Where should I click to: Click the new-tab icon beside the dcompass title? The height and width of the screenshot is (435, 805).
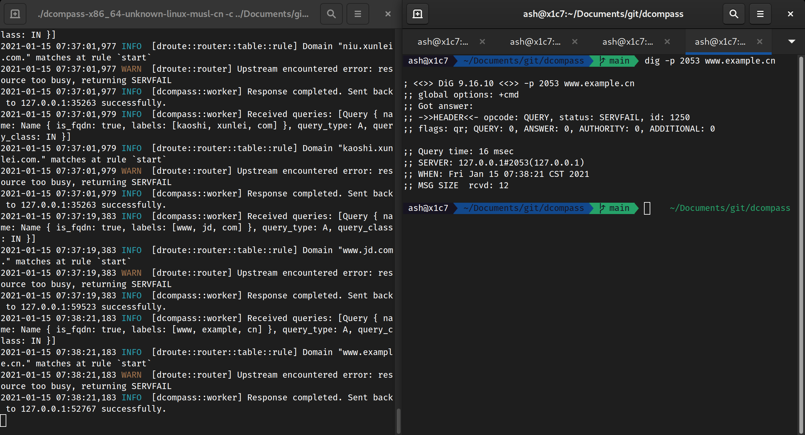(417, 14)
